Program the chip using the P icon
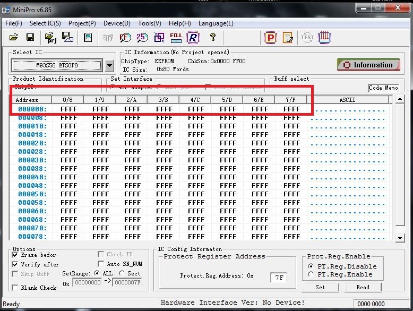Screen dimensions: 413x311 [x=270, y=38]
